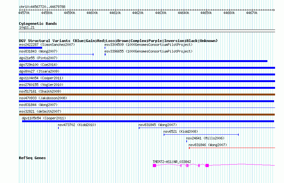Select the dgv1104n54 blue variant bar

click(x=147, y=81)
